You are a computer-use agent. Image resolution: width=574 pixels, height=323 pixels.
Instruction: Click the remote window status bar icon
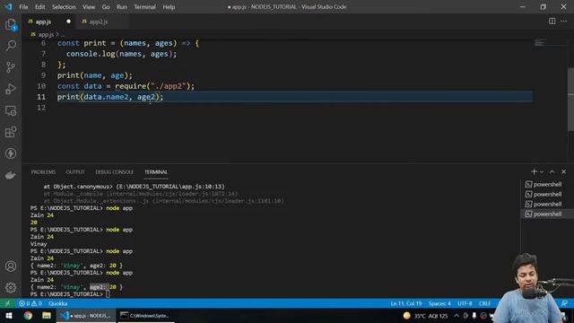(x=8, y=303)
